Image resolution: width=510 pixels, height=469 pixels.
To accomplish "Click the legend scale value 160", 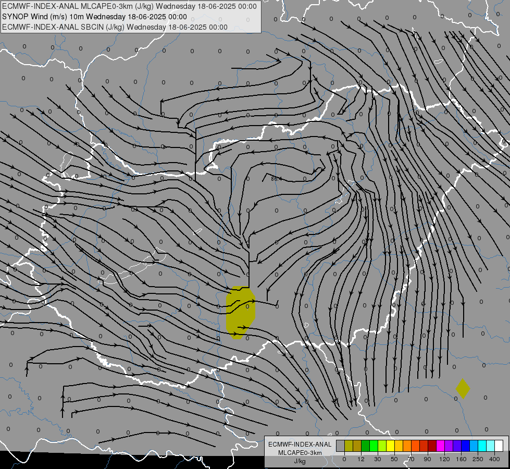I will point(461,459).
